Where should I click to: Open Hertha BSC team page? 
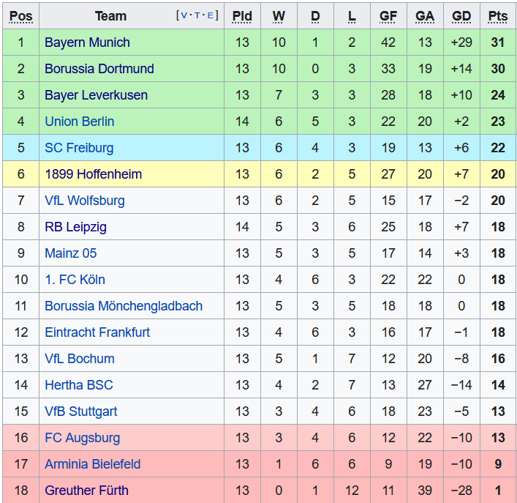(78, 385)
